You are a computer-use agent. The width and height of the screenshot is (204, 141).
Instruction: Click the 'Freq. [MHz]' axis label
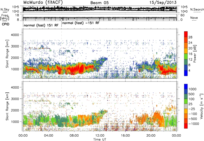pyautogui.click(x=5, y=17)
